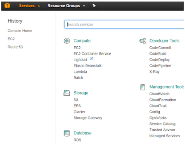
Task: Open the CodeBuild service
Action: (158, 54)
